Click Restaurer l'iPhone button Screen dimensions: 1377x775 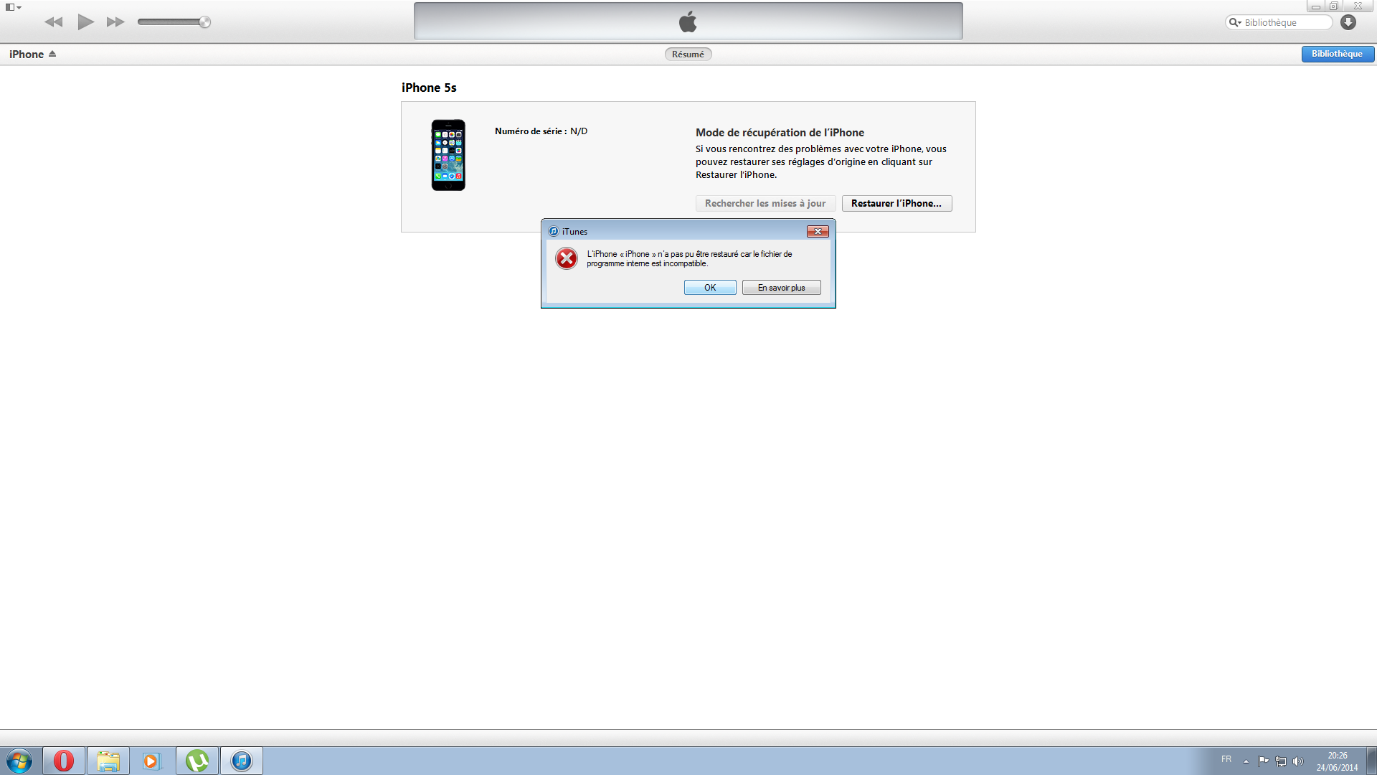[896, 204]
